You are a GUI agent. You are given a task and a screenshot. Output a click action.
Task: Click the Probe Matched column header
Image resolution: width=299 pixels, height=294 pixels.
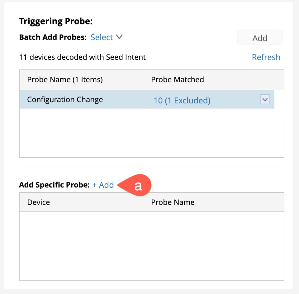[178, 80]
